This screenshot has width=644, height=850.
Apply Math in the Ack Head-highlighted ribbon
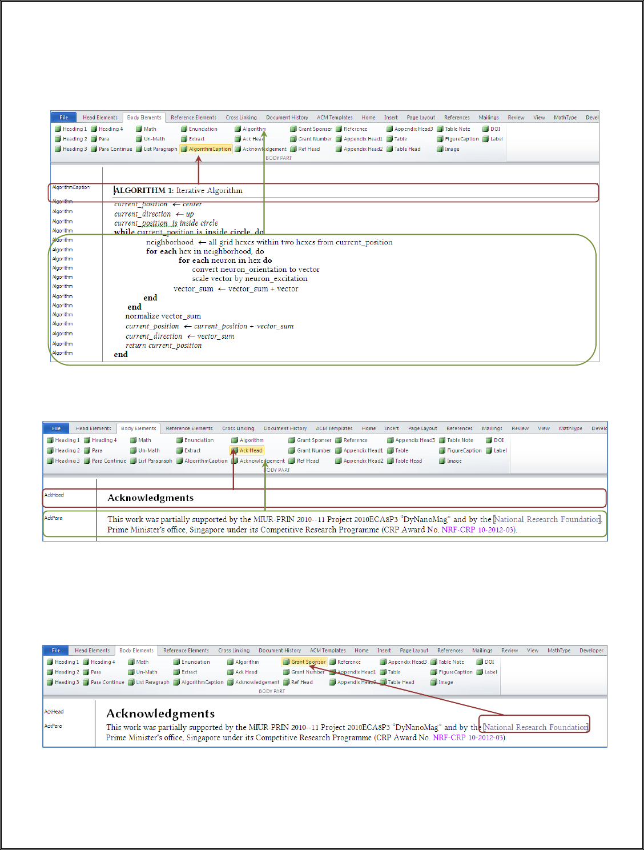[140, 440]
